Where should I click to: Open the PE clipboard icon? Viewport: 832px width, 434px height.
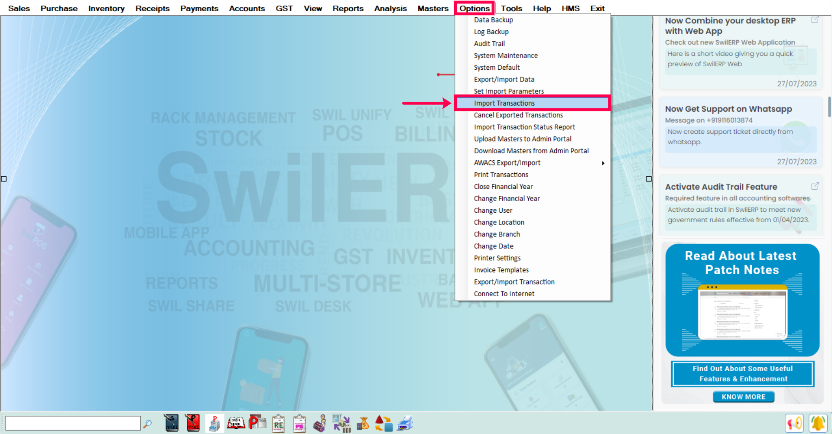pos(299,424)
